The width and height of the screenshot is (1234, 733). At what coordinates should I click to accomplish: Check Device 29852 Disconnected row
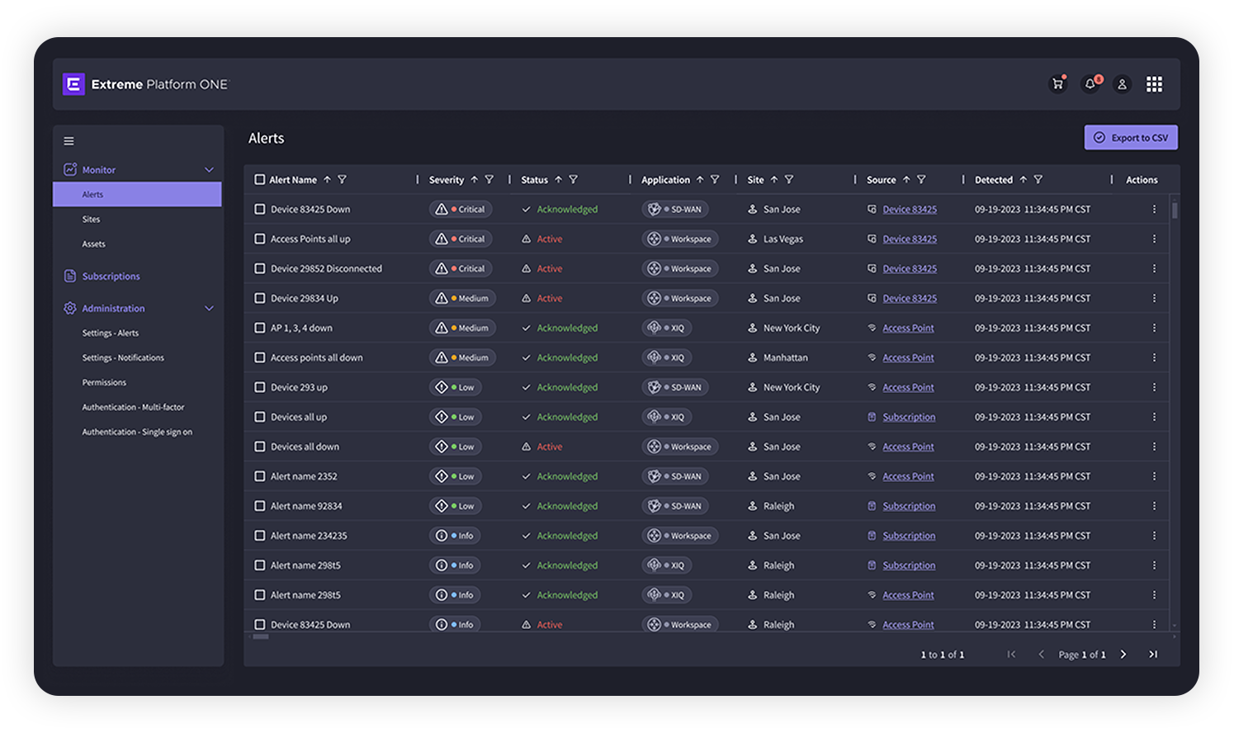pos(259,269)
